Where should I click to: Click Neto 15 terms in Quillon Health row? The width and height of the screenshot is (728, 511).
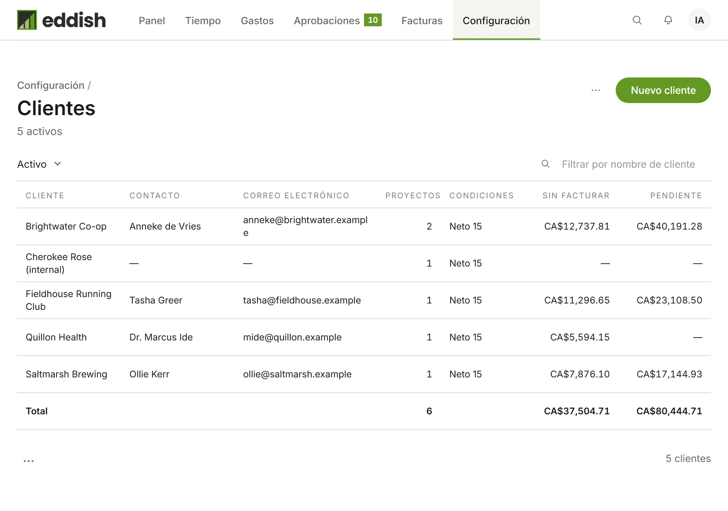point(465,337)
